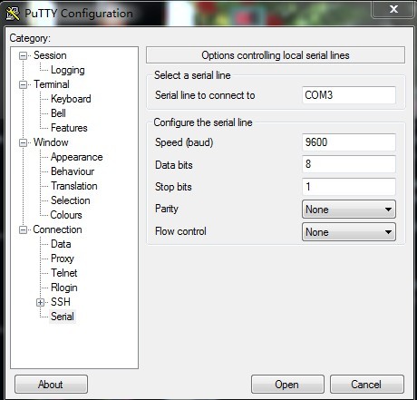
Task: Select Proxy under Connection
Action: 63,259
